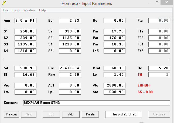This screenshot has width=174, height=123.
Task: Click the Rg input field
Action: pyautogui.click(x=115, y=21)
